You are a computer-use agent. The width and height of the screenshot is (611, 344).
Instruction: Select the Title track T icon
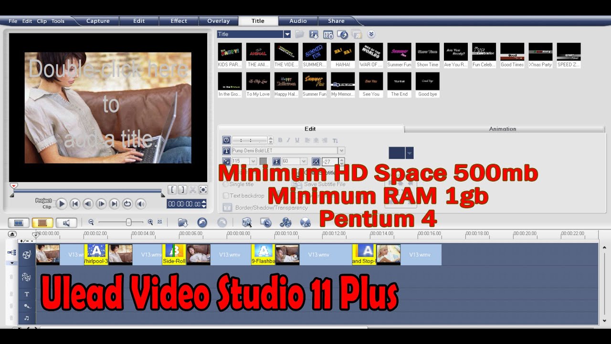click(27, 294)
